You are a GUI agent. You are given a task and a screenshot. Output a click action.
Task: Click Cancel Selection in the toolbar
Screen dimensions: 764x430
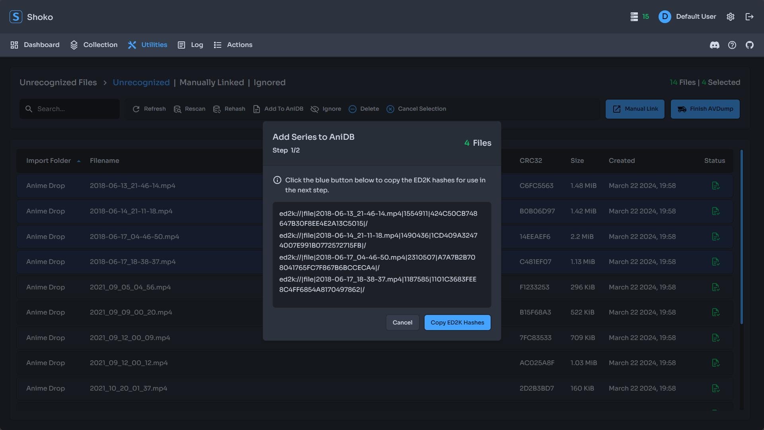(416, 109)
